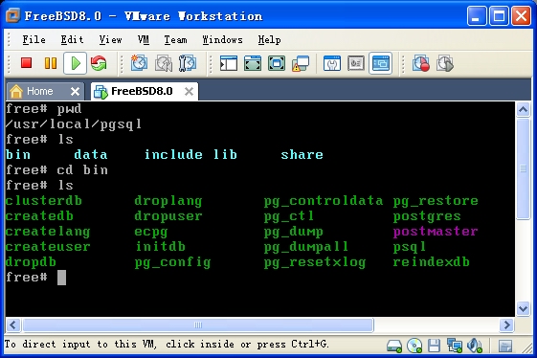The image size is (537, 358).
Task: Enter full screen mode icon
Action: (277, 63)
